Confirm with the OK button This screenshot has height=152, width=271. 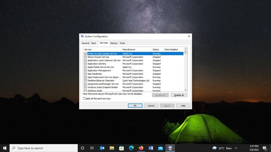point(135,106)
